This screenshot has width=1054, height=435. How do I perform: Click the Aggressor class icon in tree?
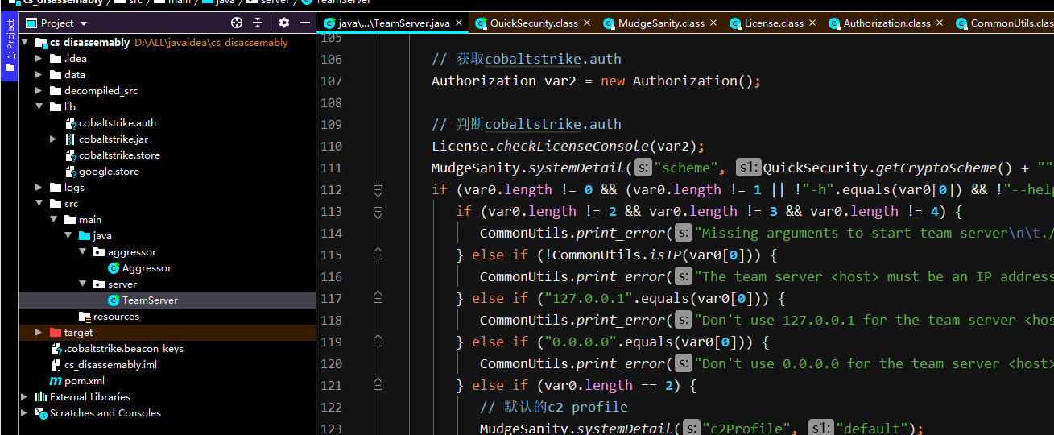tap(114, 268)
